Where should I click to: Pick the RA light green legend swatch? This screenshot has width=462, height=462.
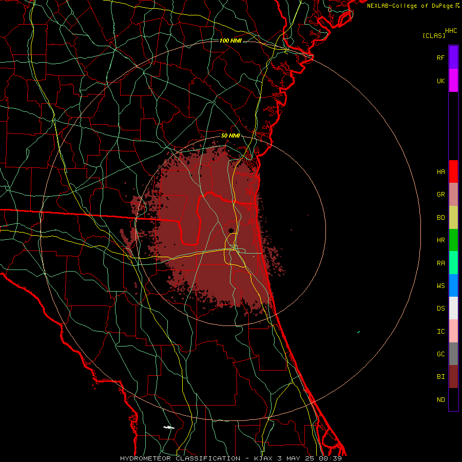tap(453, 263)
